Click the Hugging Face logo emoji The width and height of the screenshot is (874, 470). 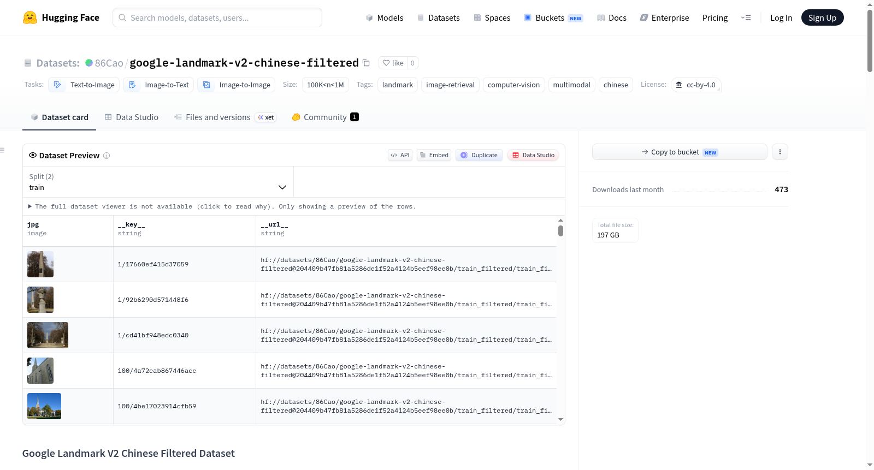[30, 17]
